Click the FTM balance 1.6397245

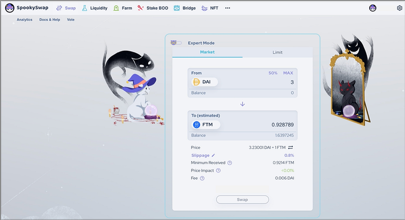point(284,135)
